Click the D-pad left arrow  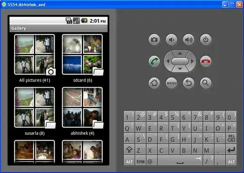pyautogui.click(x=168, y=61)
